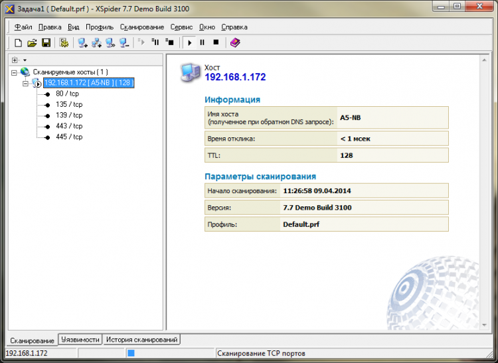Image resolution: width=498 pixels, height=363 pixels.
Task: Select the host 192.168.1.172 [A5-NB] tree row
Action: 89,83
